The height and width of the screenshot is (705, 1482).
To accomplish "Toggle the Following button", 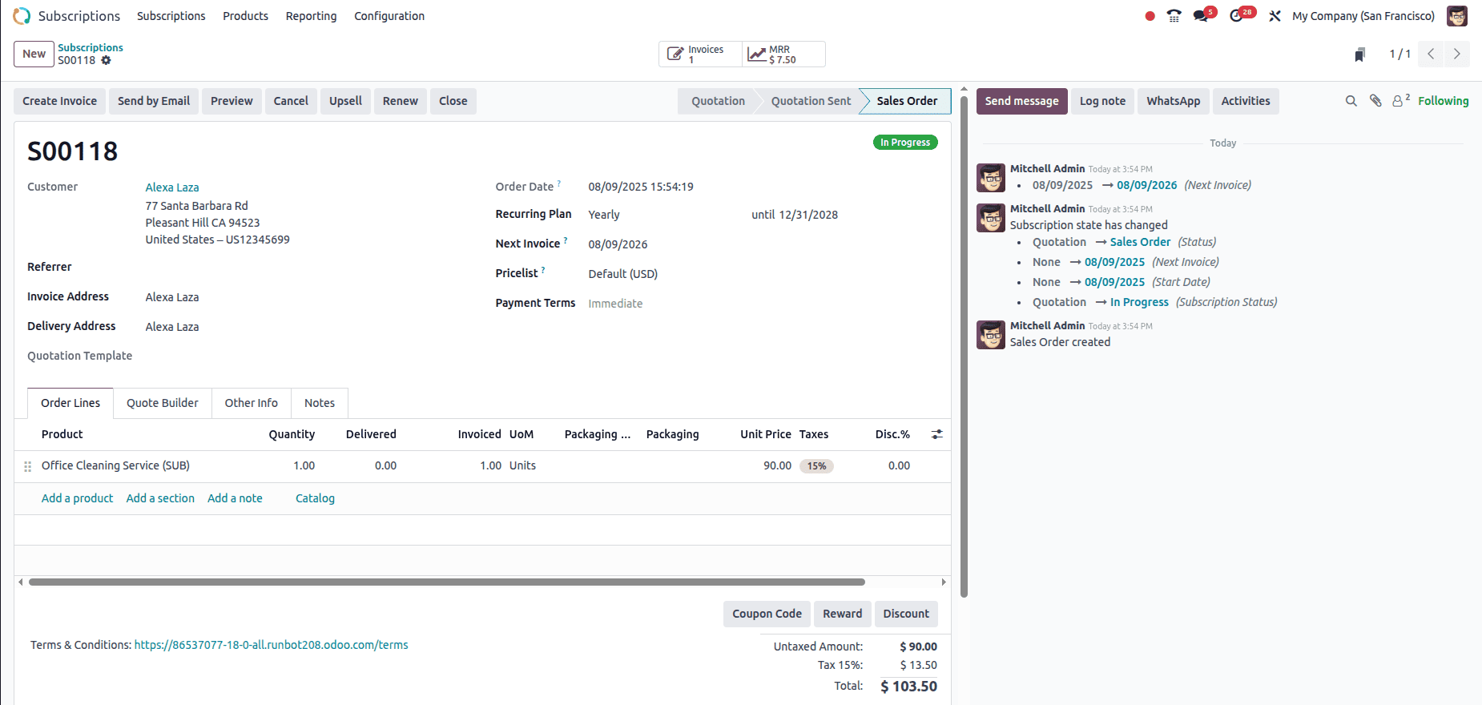I will [1443, 101].
